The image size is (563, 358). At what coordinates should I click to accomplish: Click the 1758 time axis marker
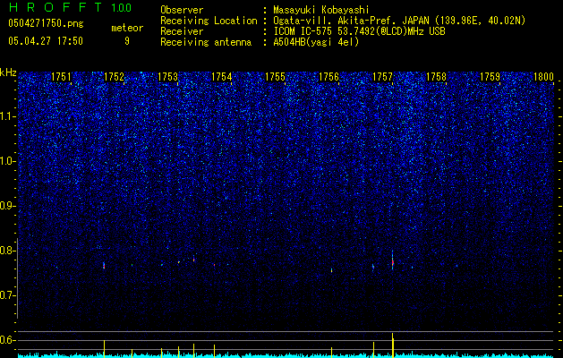coord(436,77)
